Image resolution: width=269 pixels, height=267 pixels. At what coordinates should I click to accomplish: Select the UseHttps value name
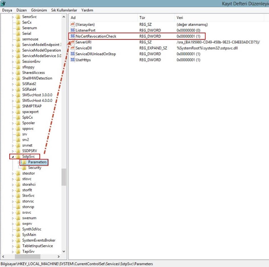tap(83, 60)
